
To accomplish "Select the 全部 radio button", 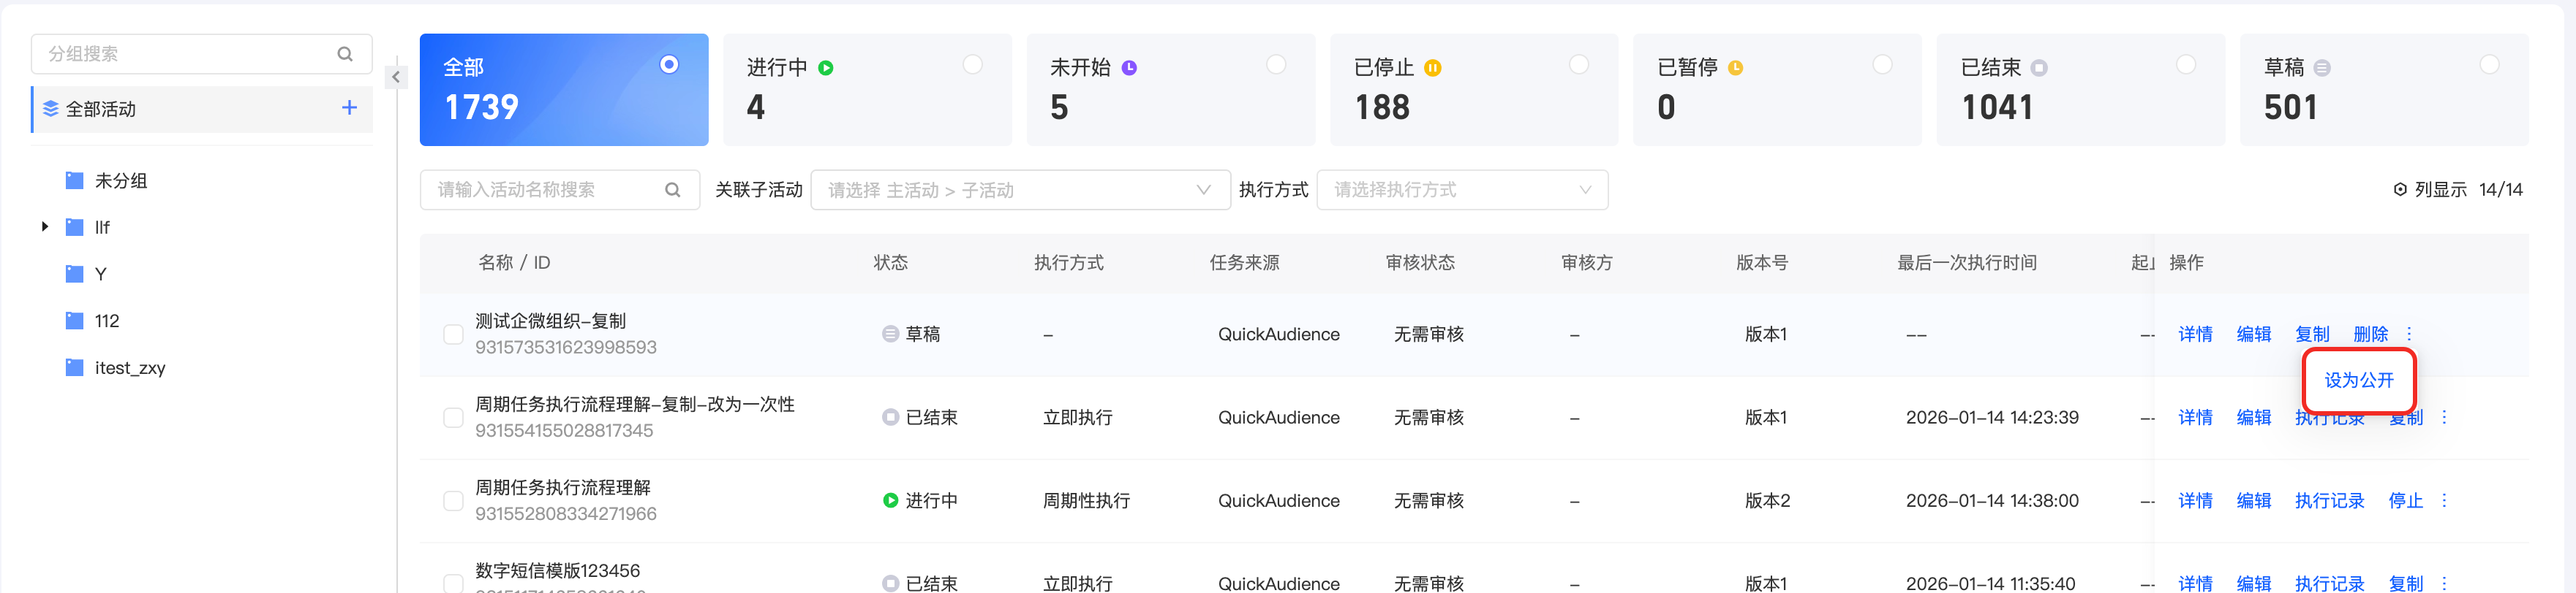I will pyautogui.click(x=669, y=65).
